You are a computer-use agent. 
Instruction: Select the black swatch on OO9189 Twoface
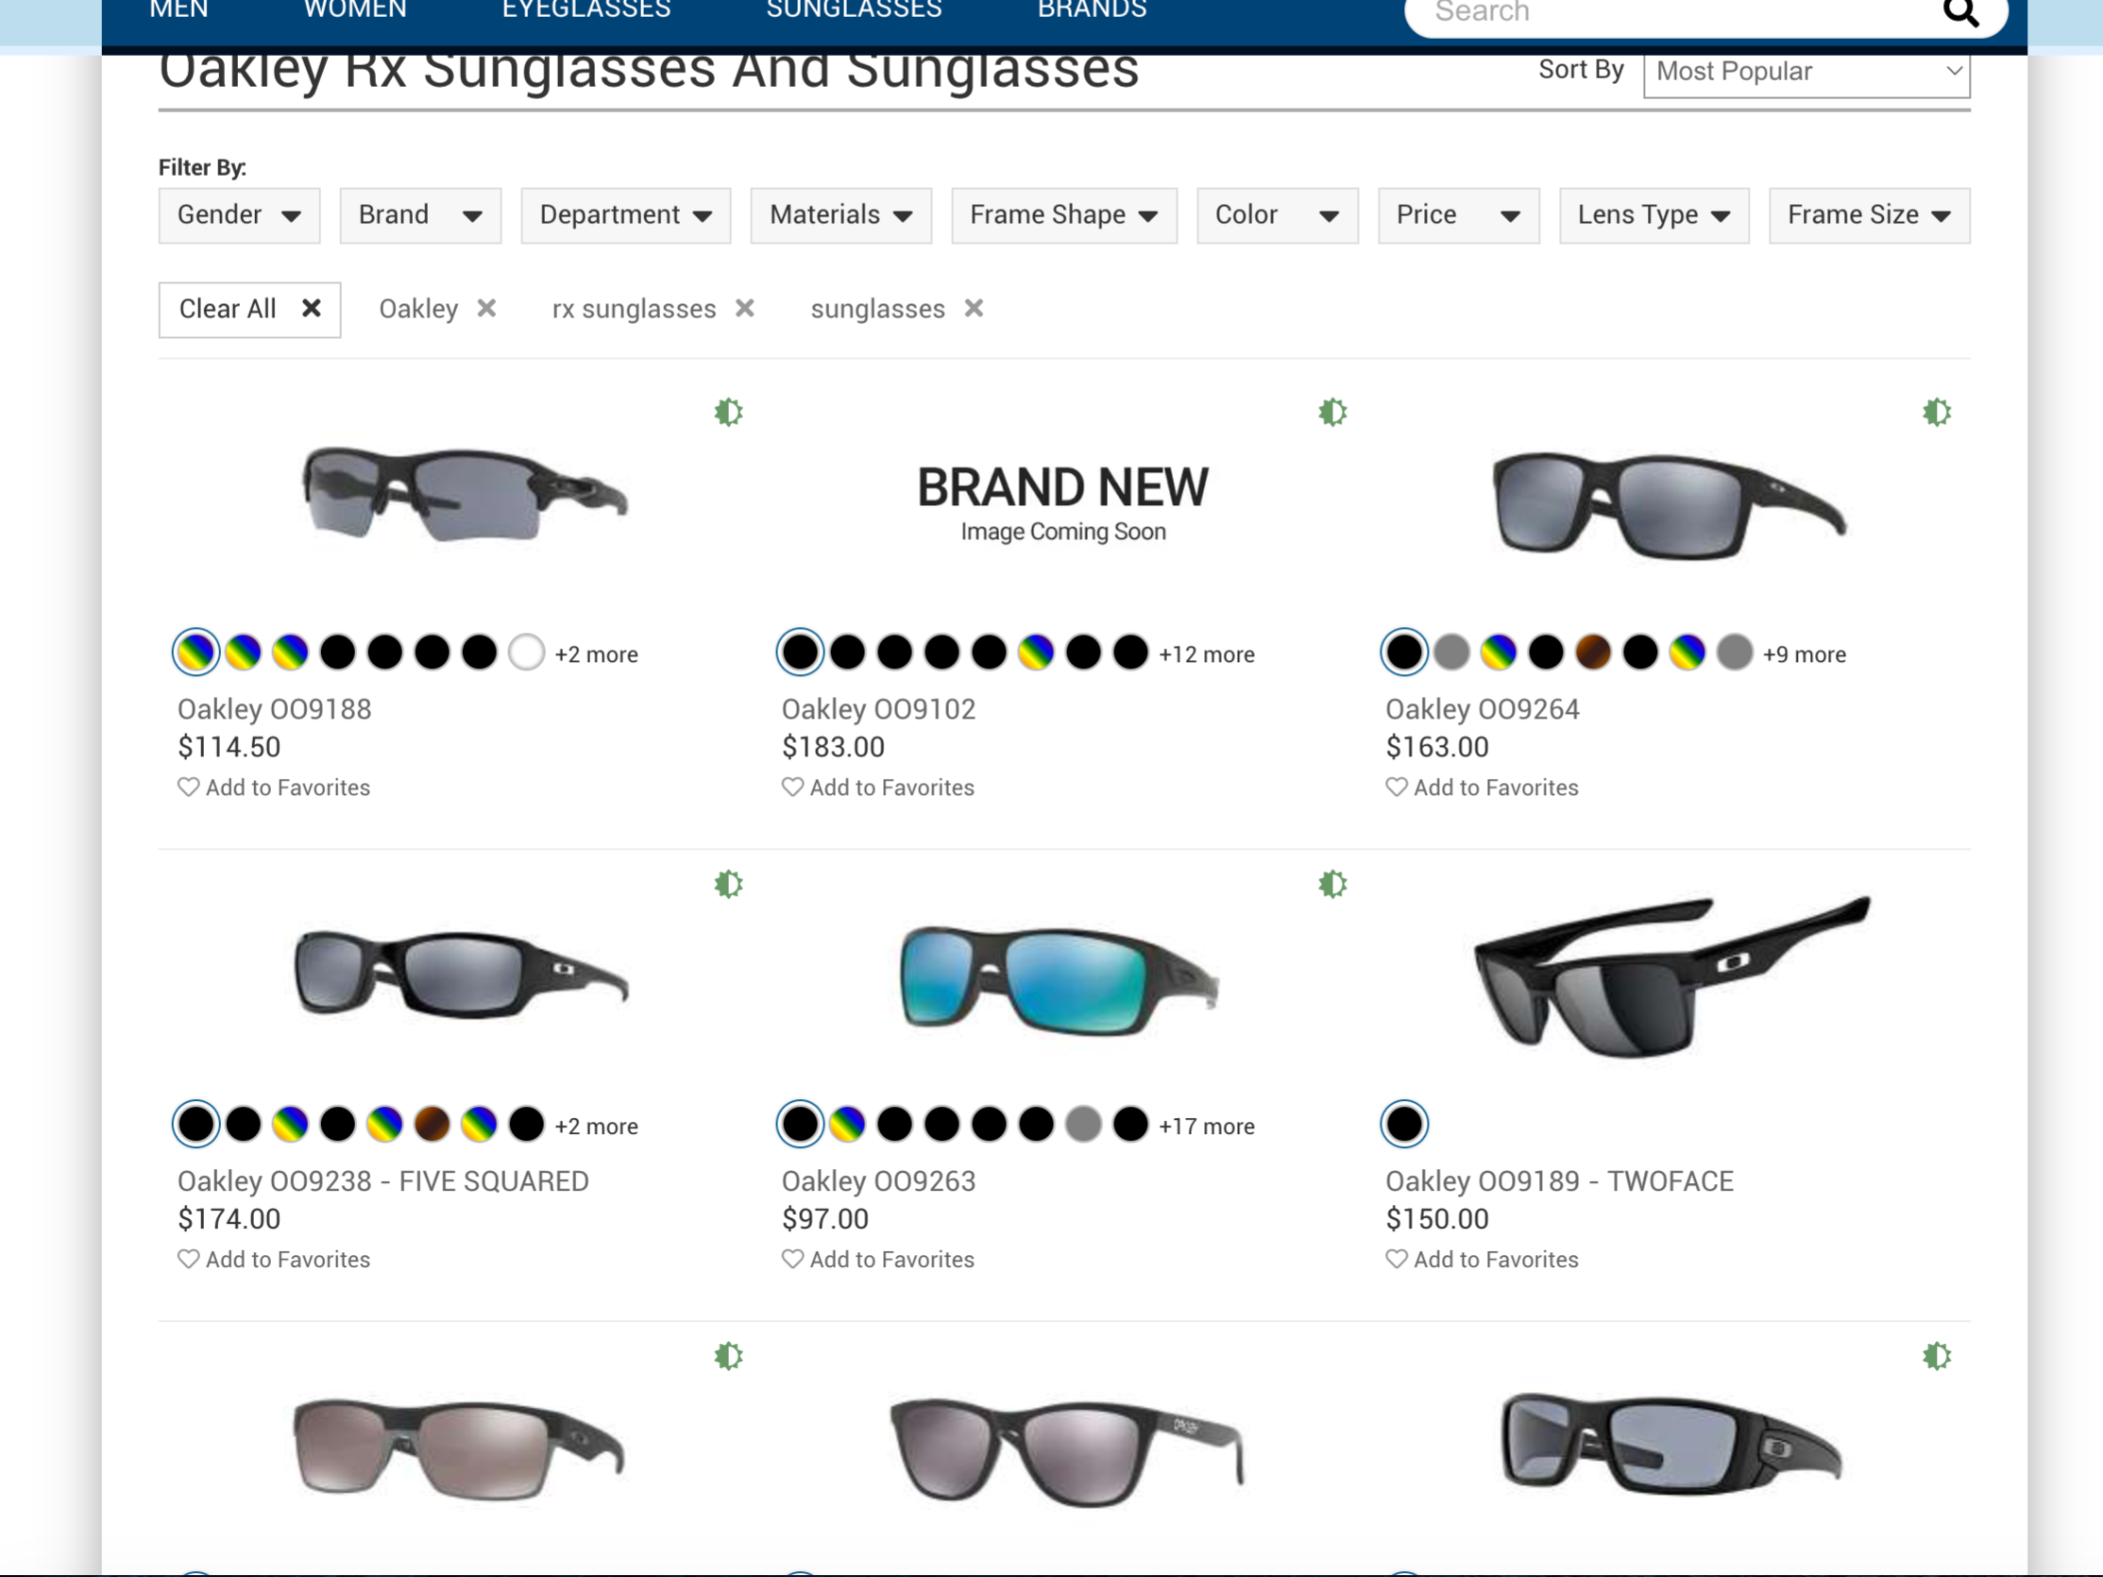1404,1124
